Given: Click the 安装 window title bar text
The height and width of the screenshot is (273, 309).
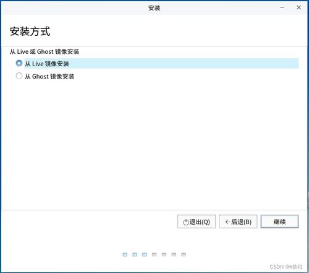Looking at the screenshot, I should [x=154, y=8].
